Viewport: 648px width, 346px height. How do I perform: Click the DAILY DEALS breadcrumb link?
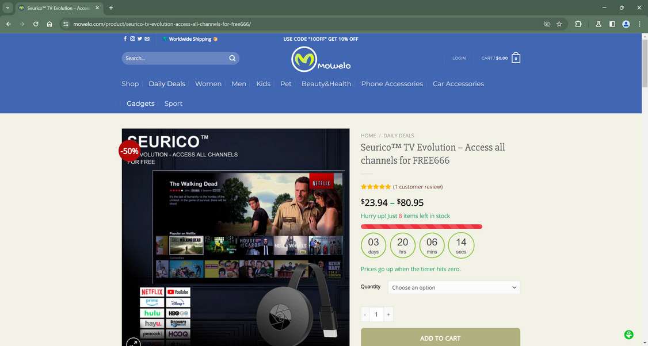398,136
